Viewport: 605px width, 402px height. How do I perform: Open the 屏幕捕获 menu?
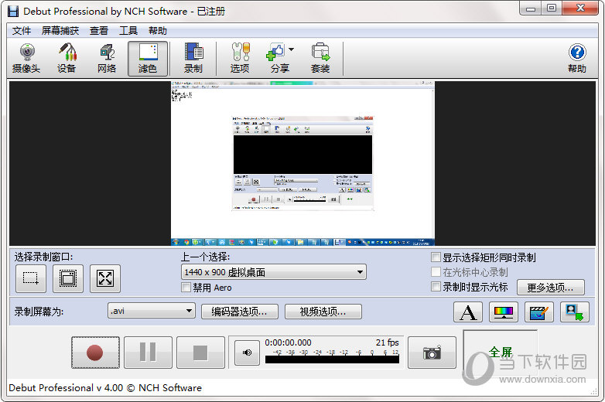click(x=60, y=30)
